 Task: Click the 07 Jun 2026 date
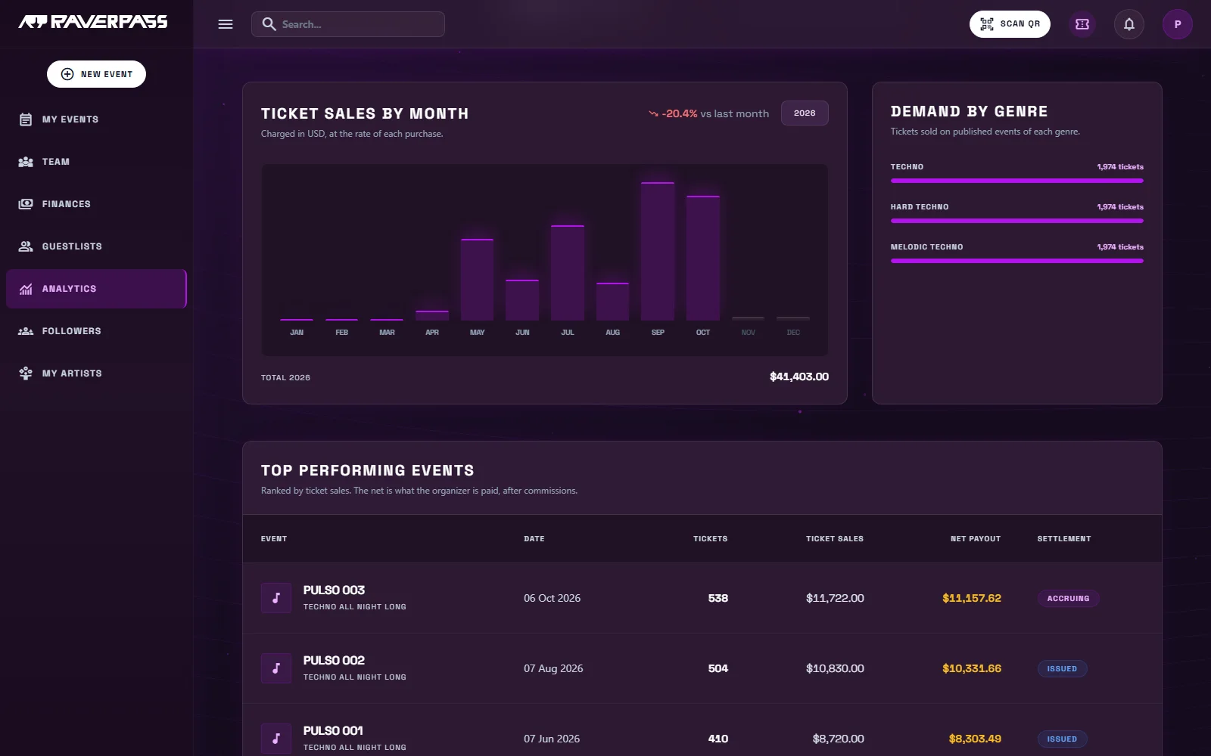click(x=552, y=739)
